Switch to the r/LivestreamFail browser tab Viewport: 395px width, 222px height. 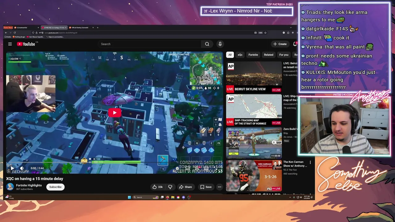27,27
